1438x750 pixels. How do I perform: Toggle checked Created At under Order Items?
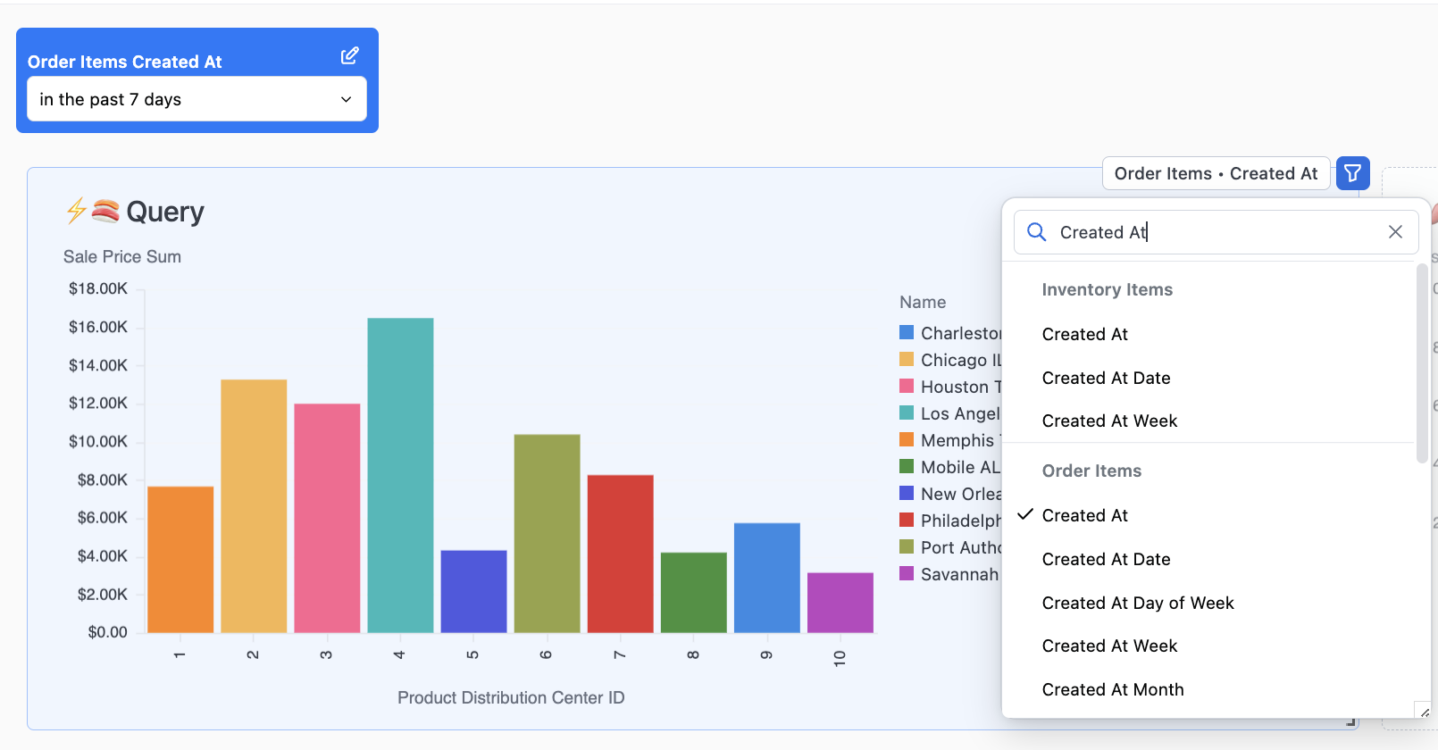click(1084, 515)
